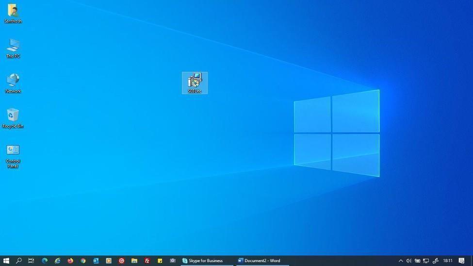Select the SEBLite desktop shortcut
473x266 pixels.
click(x=195, y=83)
